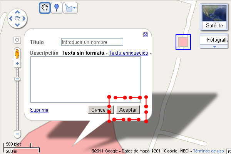Click the circle button above Pegman
The width and height of the screenshot is (231, 154).
point(17,40)
